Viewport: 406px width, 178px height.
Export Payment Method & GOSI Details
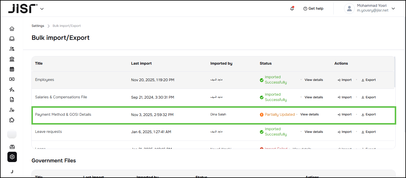pos(368,115)
